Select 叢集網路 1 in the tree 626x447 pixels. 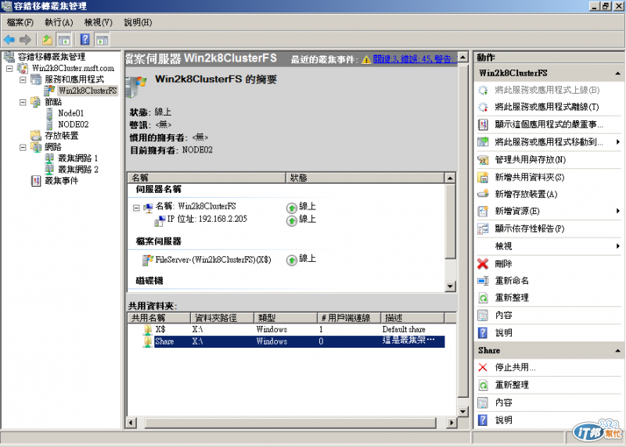pos(77,159)
